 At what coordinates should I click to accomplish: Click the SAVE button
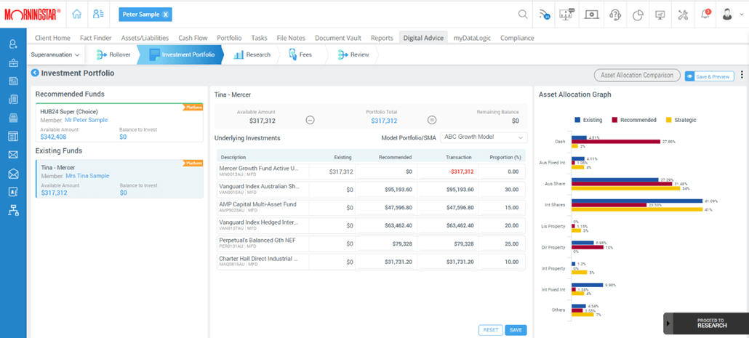516,330
